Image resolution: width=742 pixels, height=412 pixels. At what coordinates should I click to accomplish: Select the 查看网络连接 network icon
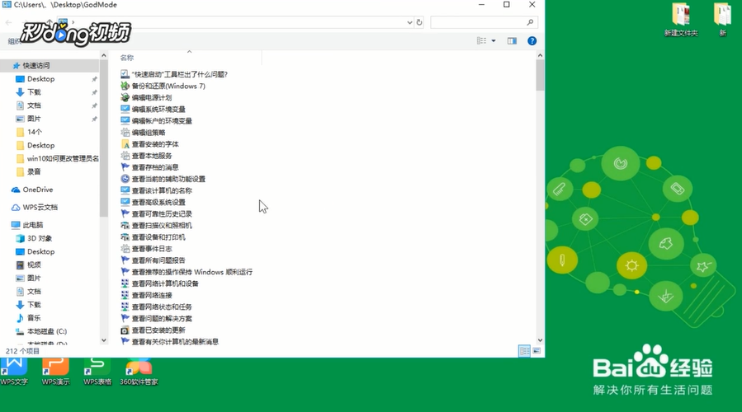click(x=125, y=295)
